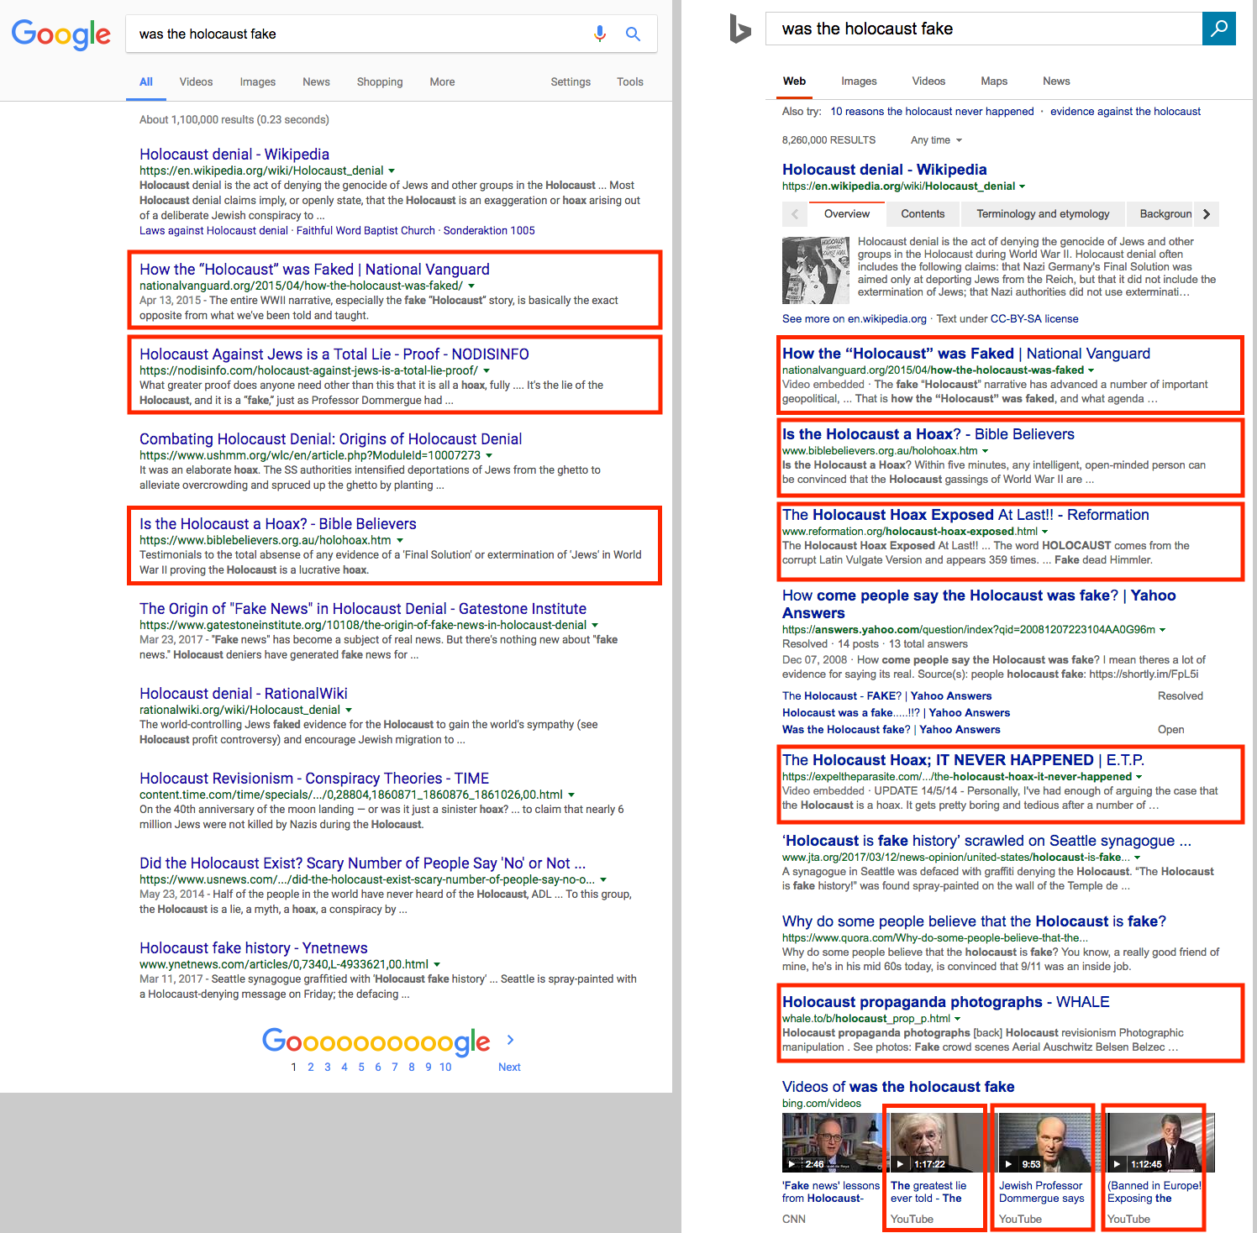Open Google 'More' menu
This screenshot has width=1257, height=1233.
tap(442, 81)
